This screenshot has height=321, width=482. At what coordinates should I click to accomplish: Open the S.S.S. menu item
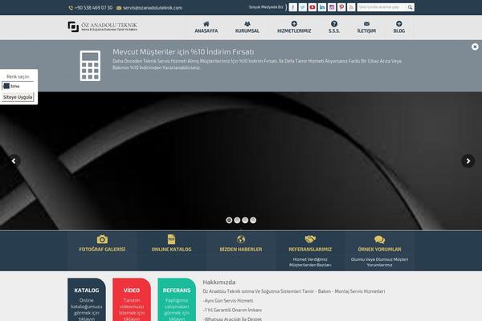(334, 27)
